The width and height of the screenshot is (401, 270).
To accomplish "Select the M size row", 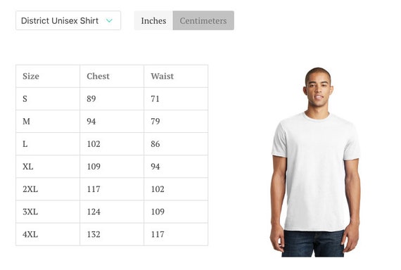I will tap(112, 122).
